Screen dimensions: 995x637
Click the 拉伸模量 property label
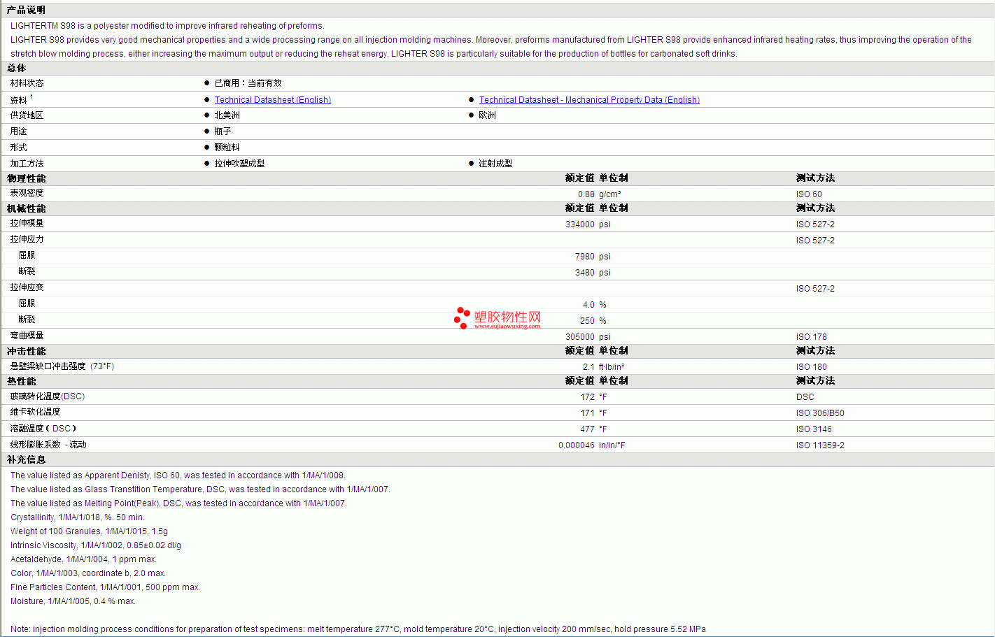point(27,223)
